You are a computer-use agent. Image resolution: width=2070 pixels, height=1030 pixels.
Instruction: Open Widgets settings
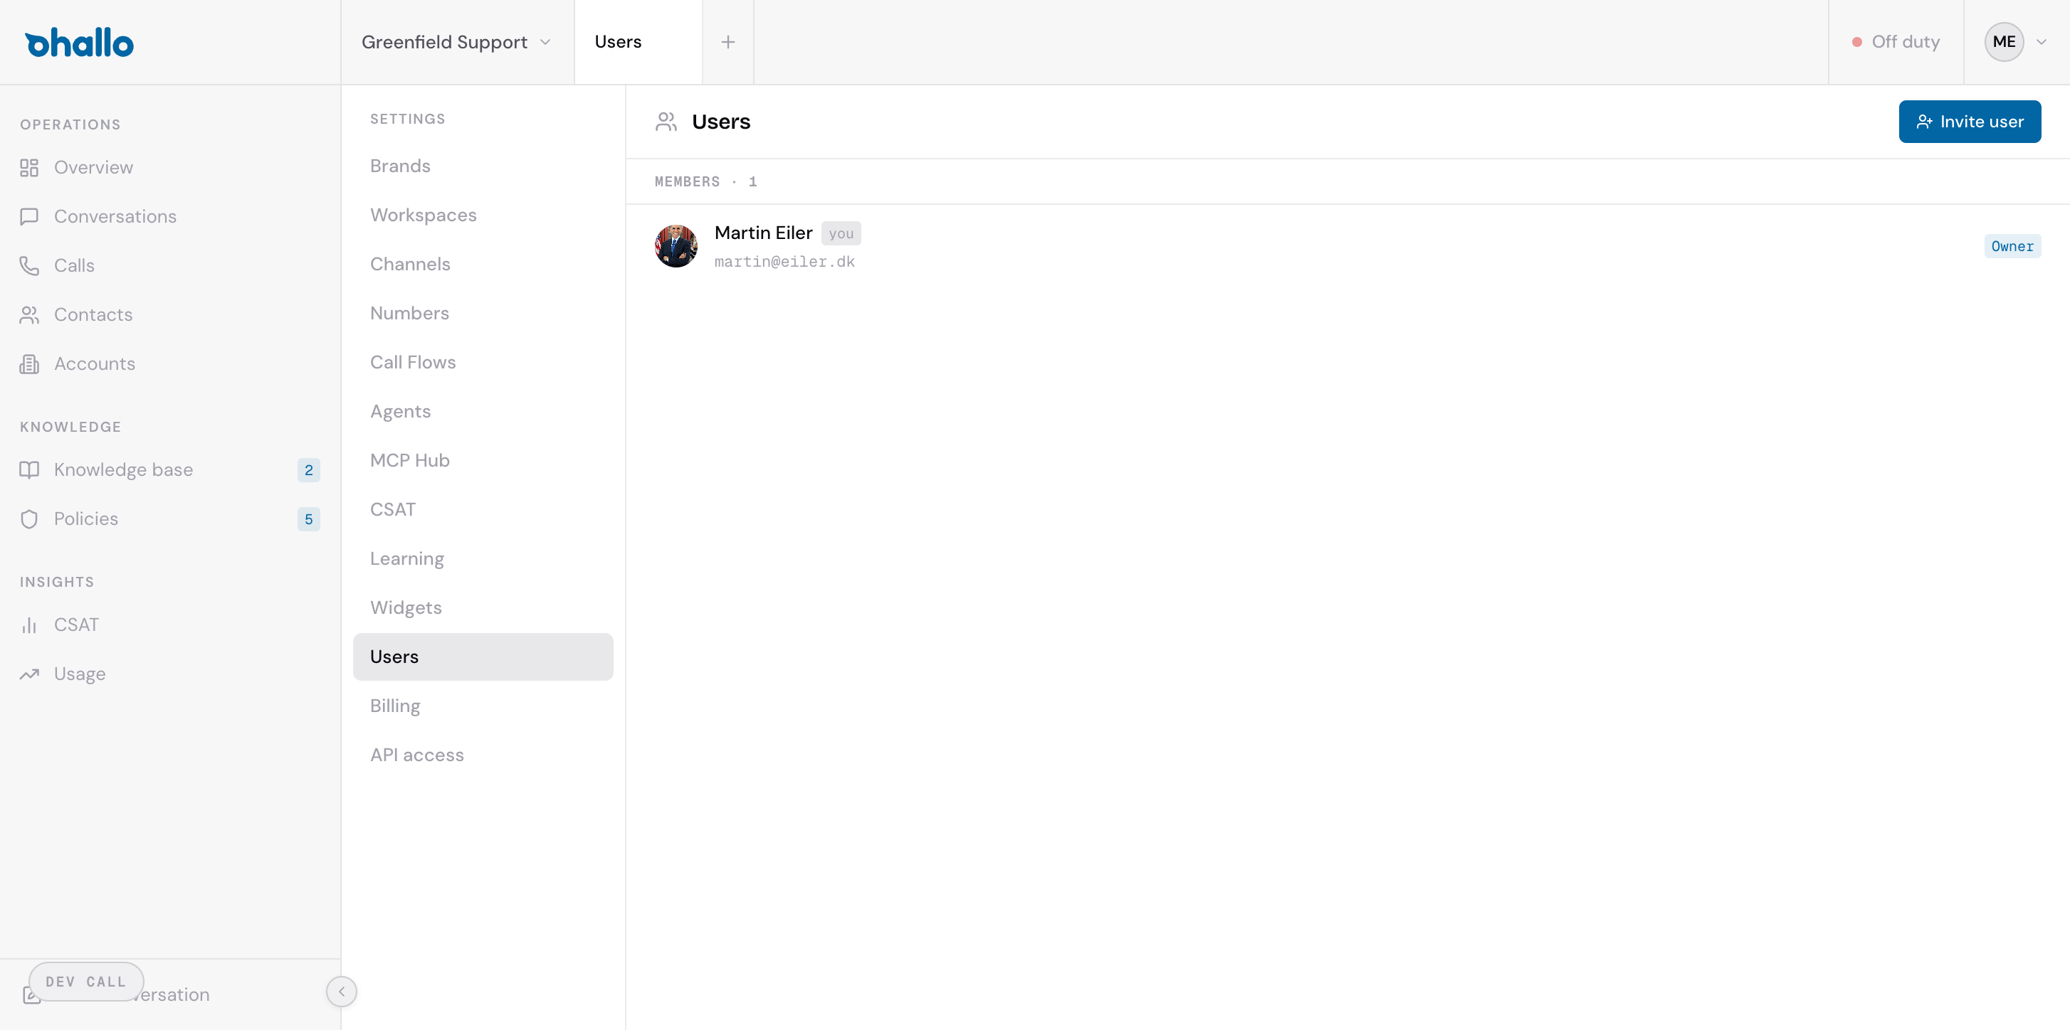point(482,607)
